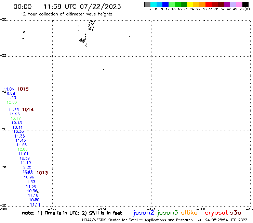Click the wave height value '10.50'
253x223 pixels.
tap(34, 200)
